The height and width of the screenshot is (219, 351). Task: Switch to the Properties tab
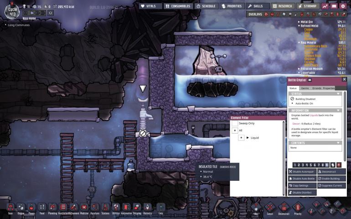[329, 88]
